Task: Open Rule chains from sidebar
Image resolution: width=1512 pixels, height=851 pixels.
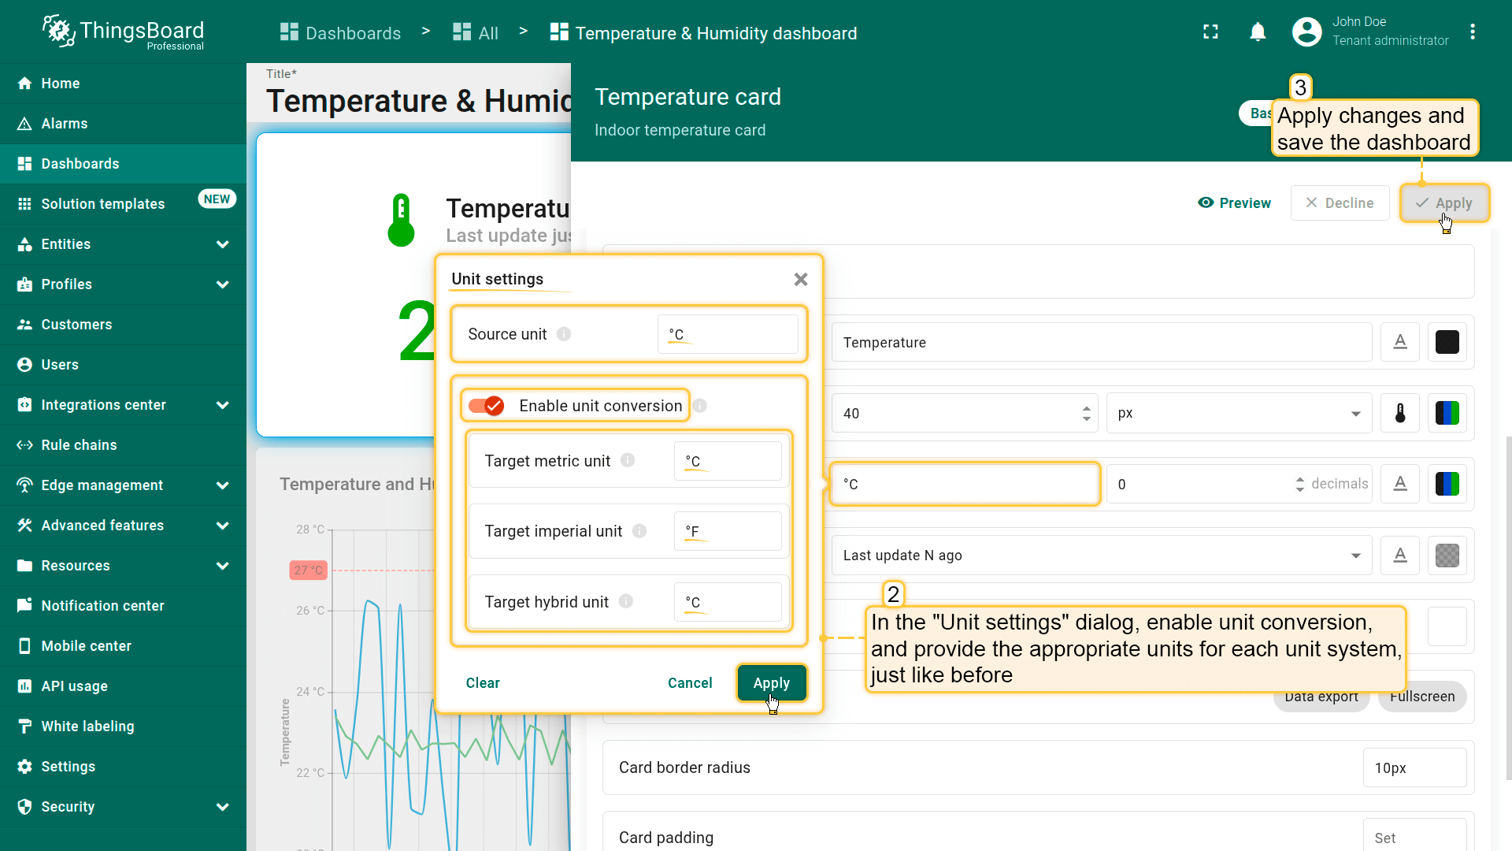Action: (x=79, y=445)
